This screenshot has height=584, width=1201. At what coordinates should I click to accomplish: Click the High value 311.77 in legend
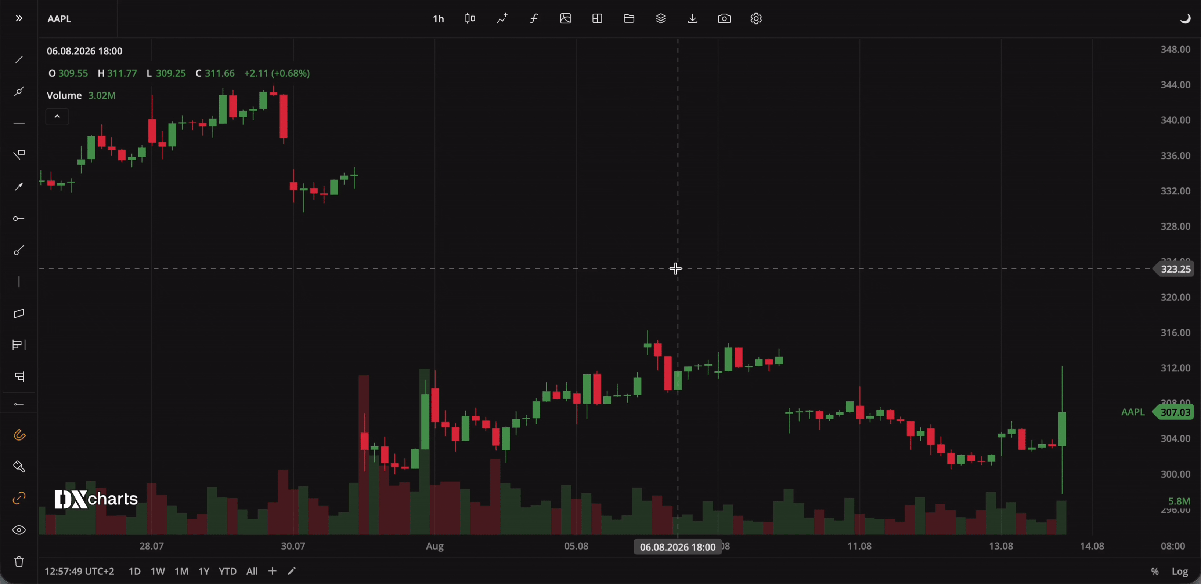coord(122,74)
